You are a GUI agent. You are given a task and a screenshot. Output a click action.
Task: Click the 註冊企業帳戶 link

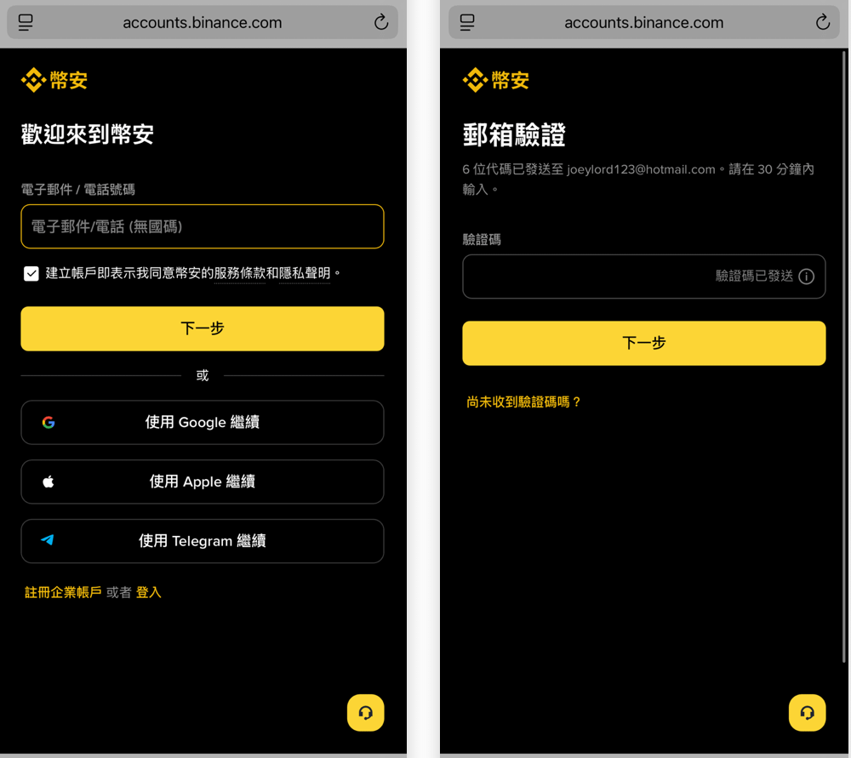click(x=63, y=592)
